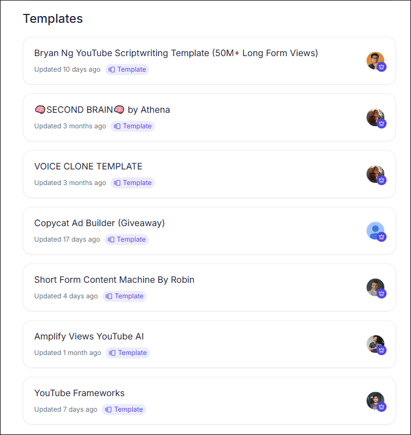Open the YouTube Frameworks template
The image size is (411, 435).
tap(79, 393)
